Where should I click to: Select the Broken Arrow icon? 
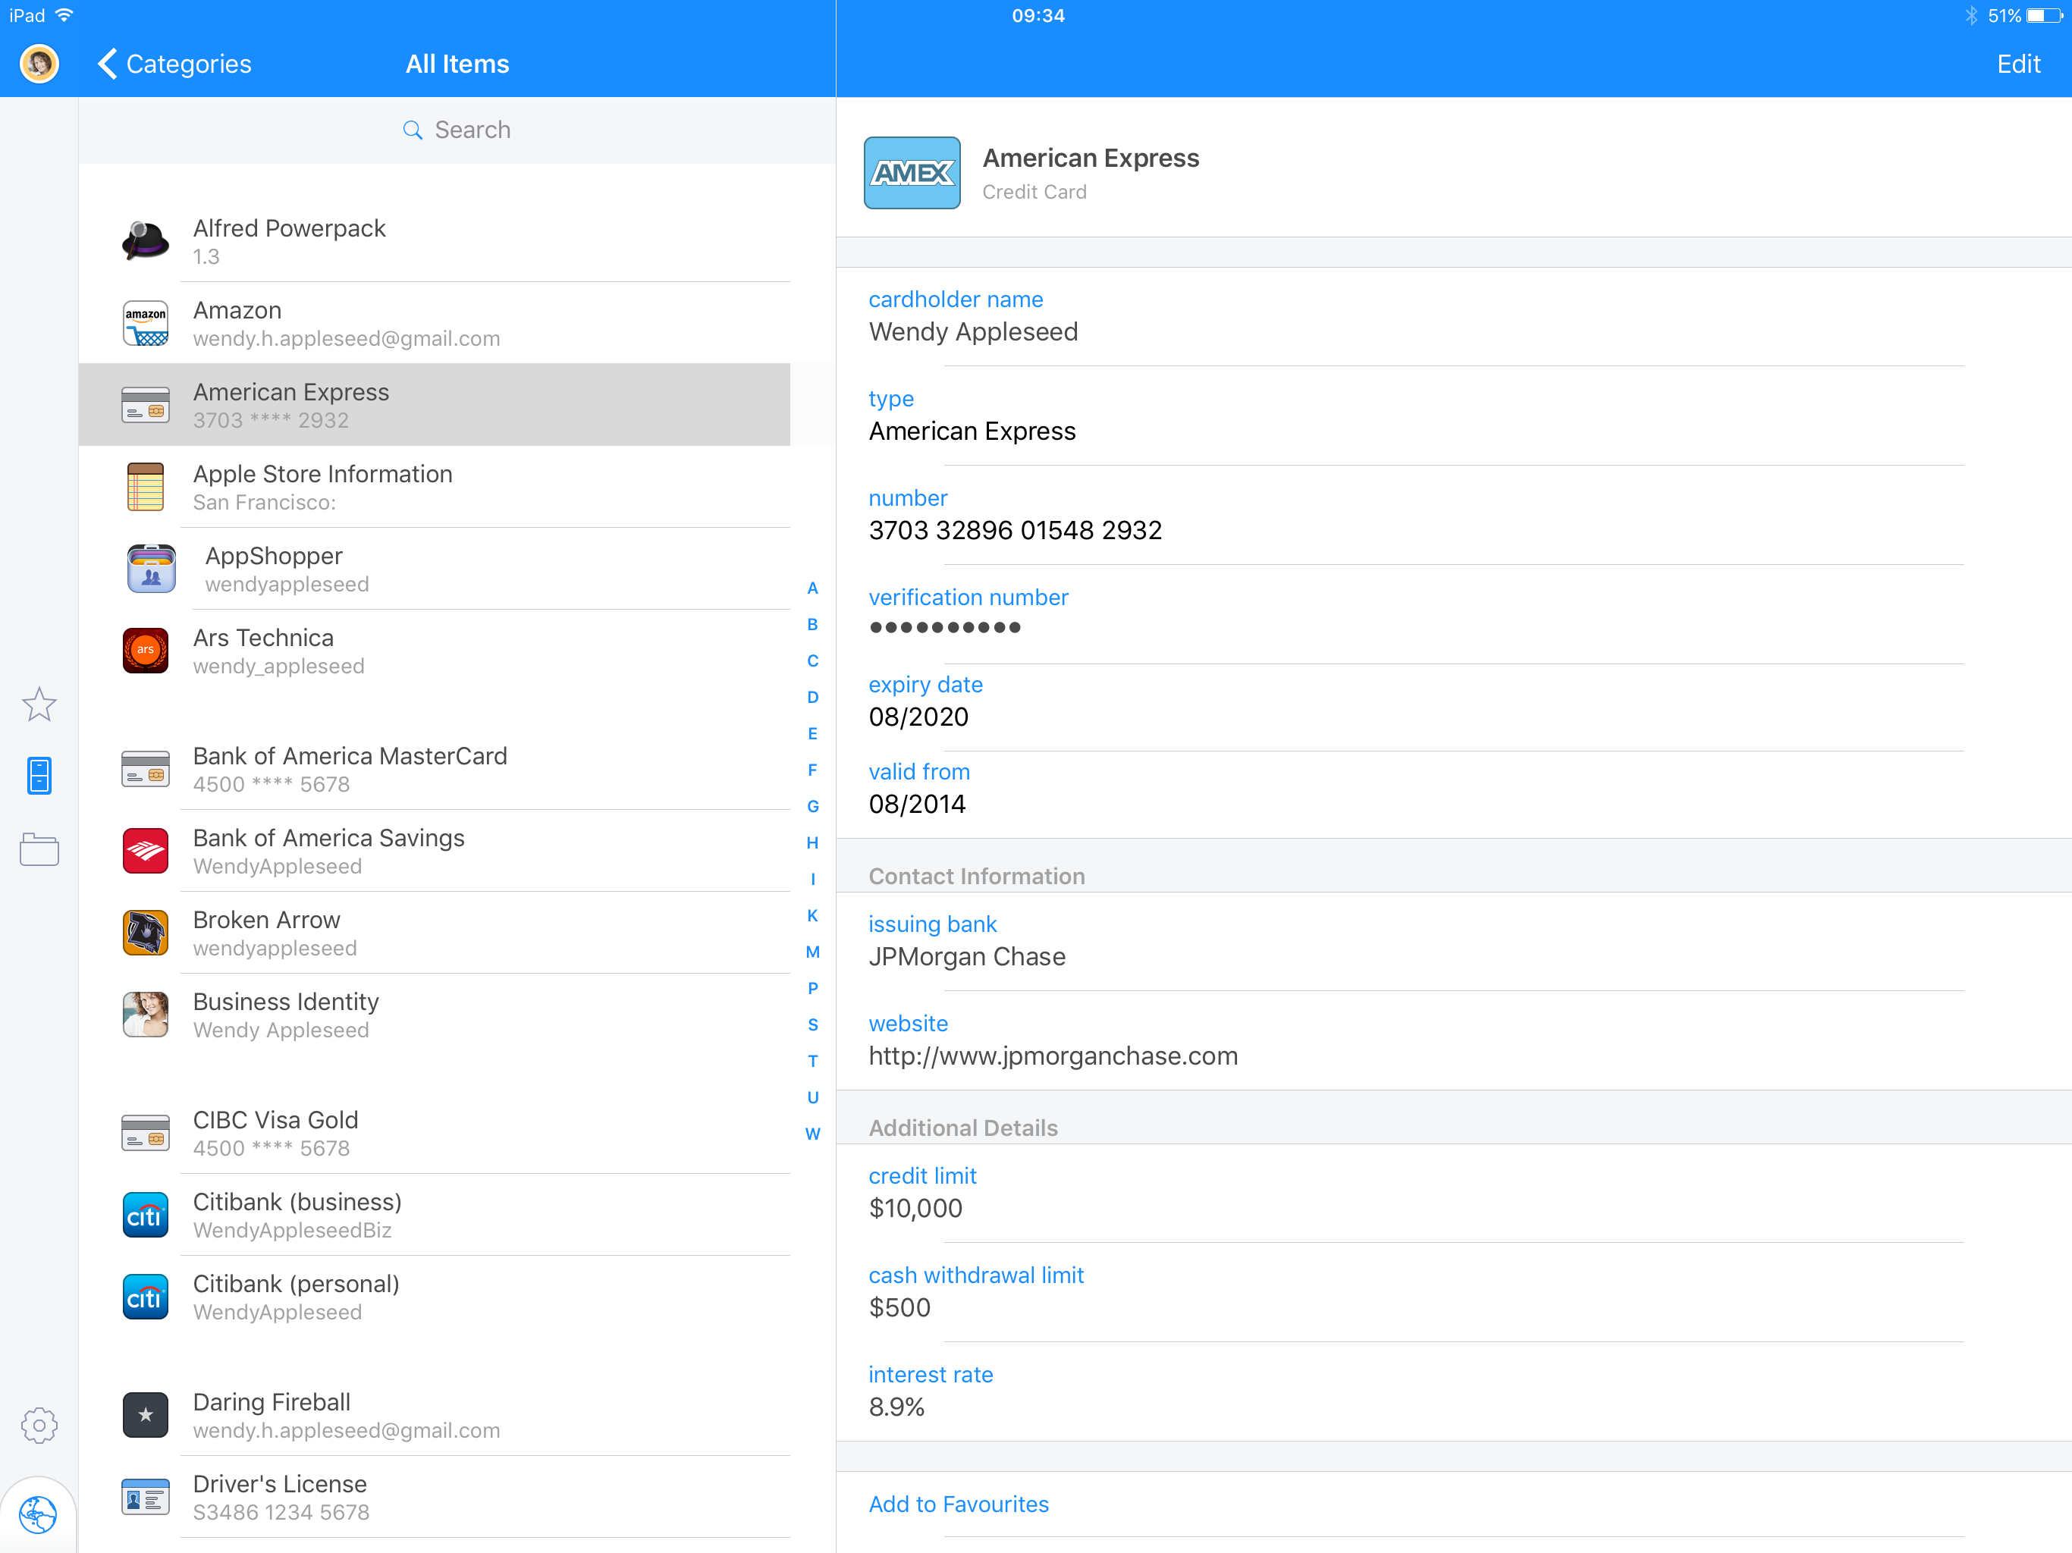click(x=146, y=933)
